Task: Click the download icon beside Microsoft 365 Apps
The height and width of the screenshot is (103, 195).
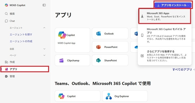Action: tap(142, 16)
